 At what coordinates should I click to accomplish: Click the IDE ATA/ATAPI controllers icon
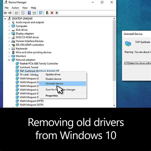(x=13, y=45)
